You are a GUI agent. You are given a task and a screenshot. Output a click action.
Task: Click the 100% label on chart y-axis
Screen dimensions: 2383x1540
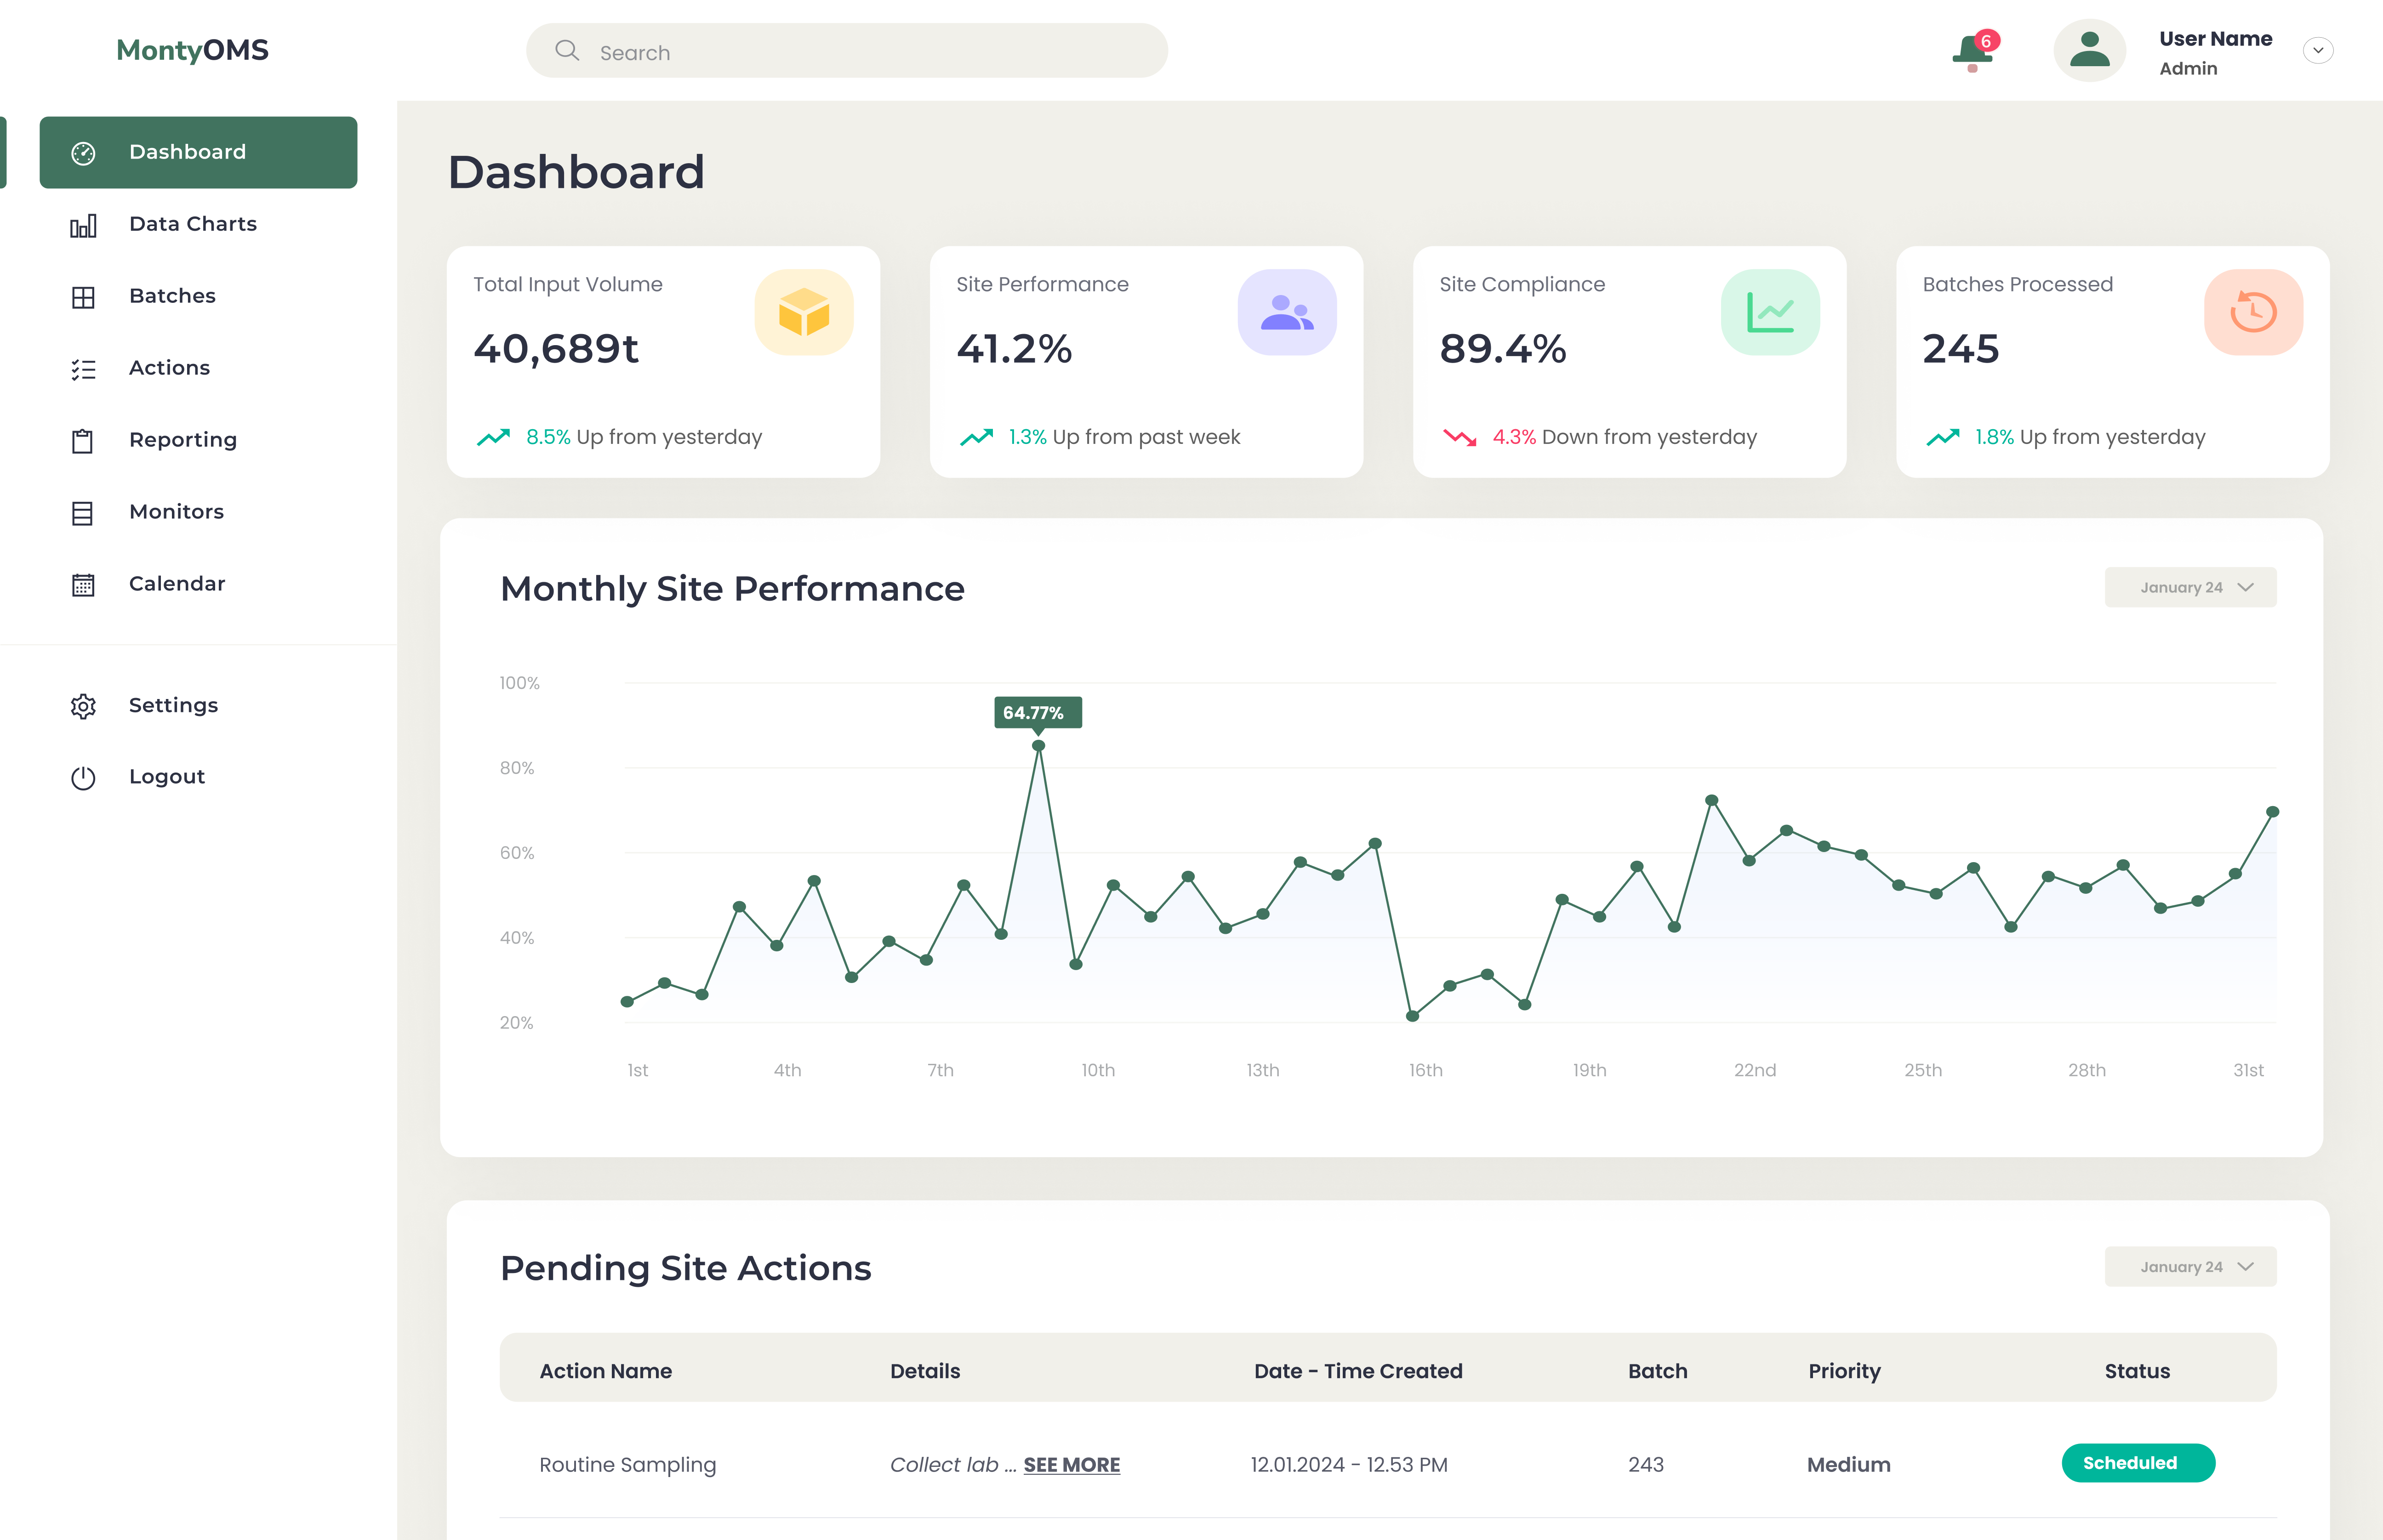[519, 683]
